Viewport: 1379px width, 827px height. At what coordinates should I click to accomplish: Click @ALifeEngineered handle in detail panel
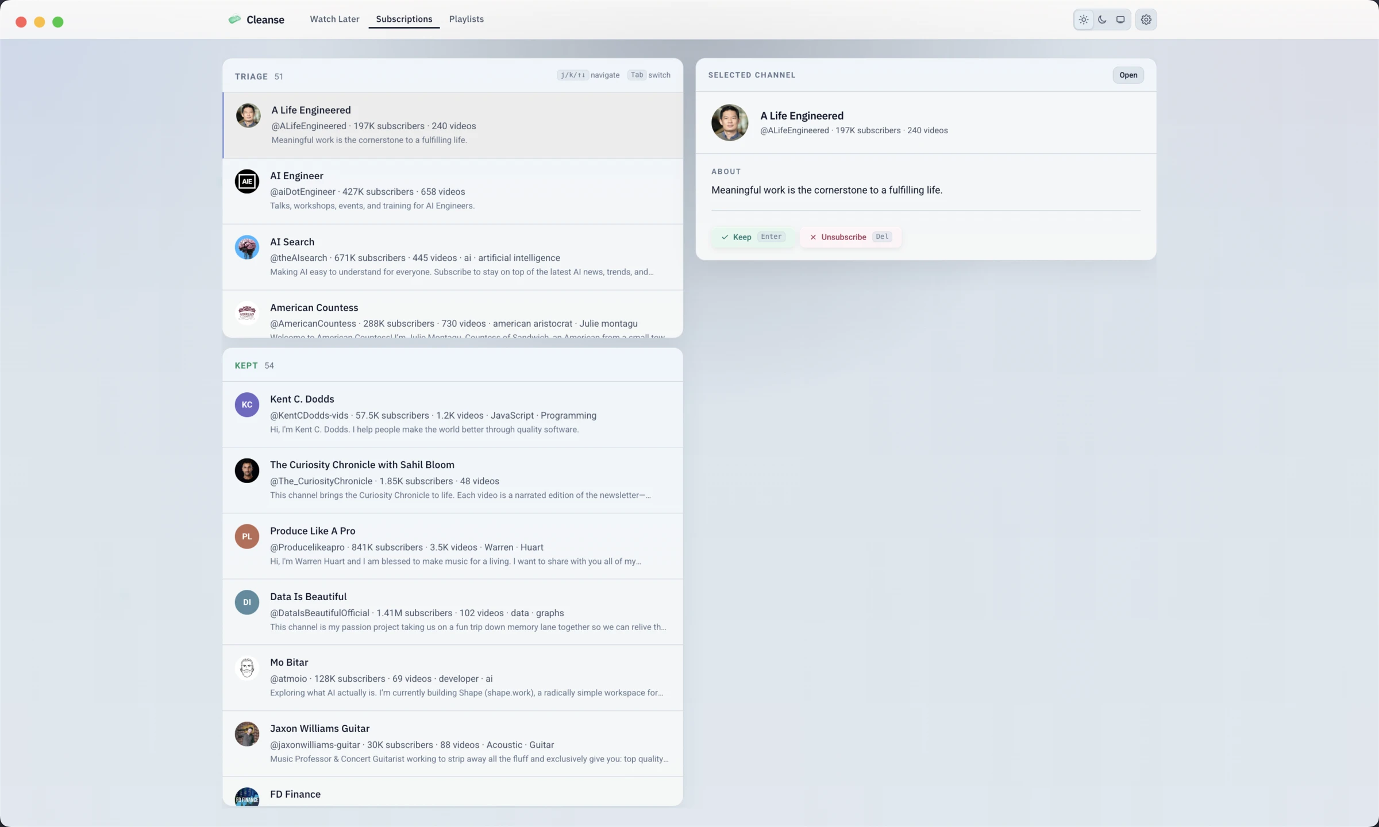795,131
